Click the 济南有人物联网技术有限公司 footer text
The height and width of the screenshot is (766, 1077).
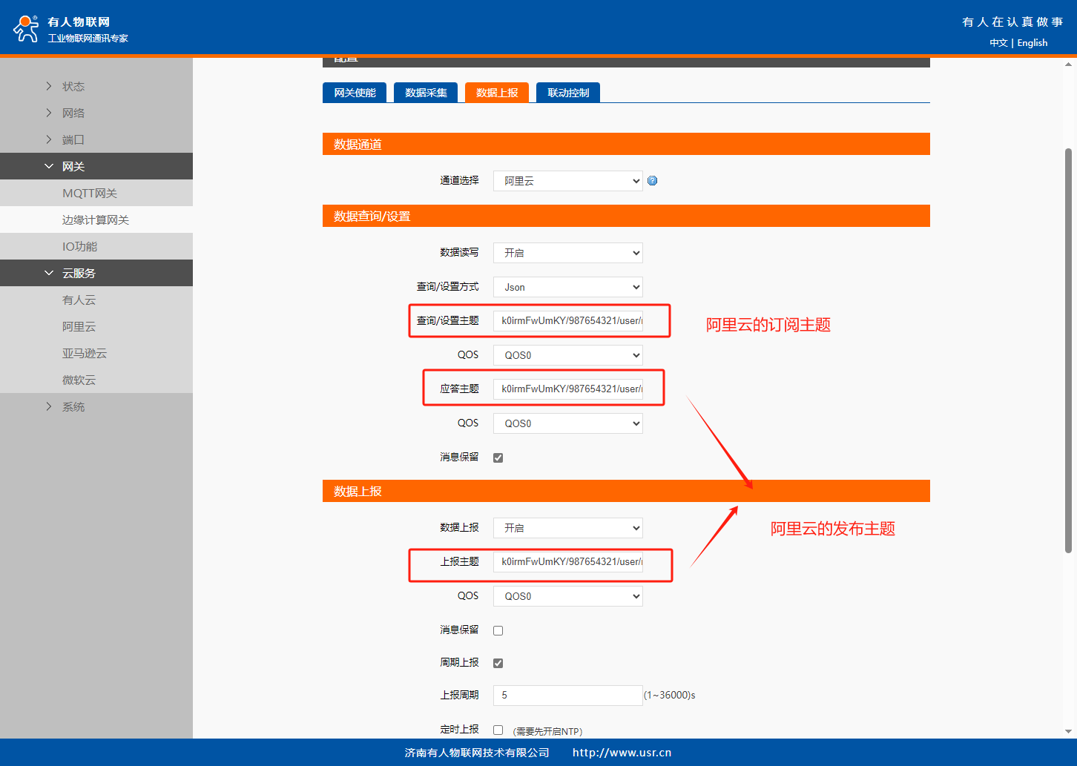tap(477, 753)
